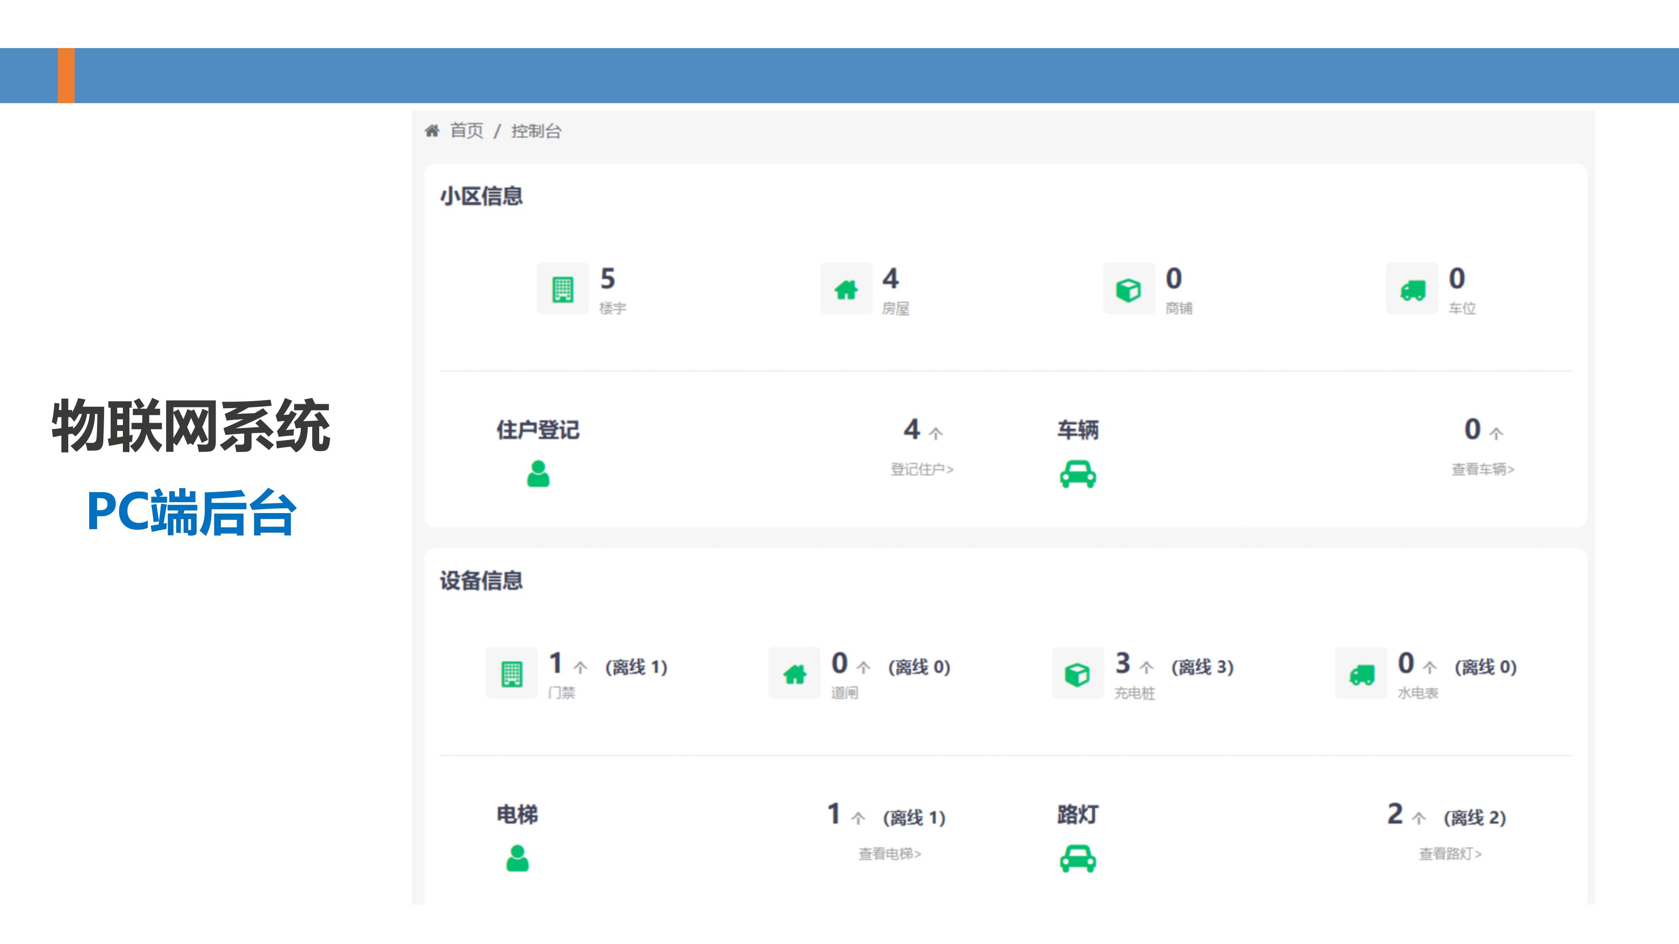1679x944 pixels.
Task: Click the 门禁 device icon
Action: [x=512, y=673]
